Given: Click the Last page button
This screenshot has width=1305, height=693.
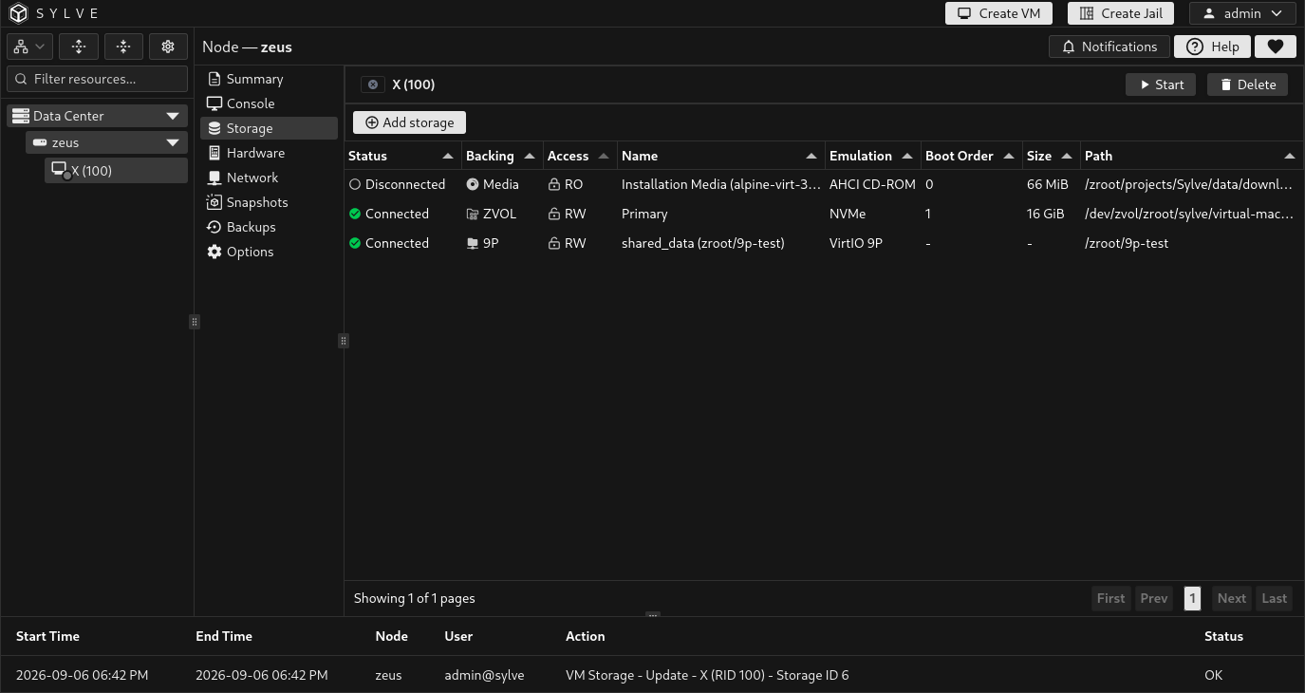Looking at the screenshot, I should [x=1275, y=598].
